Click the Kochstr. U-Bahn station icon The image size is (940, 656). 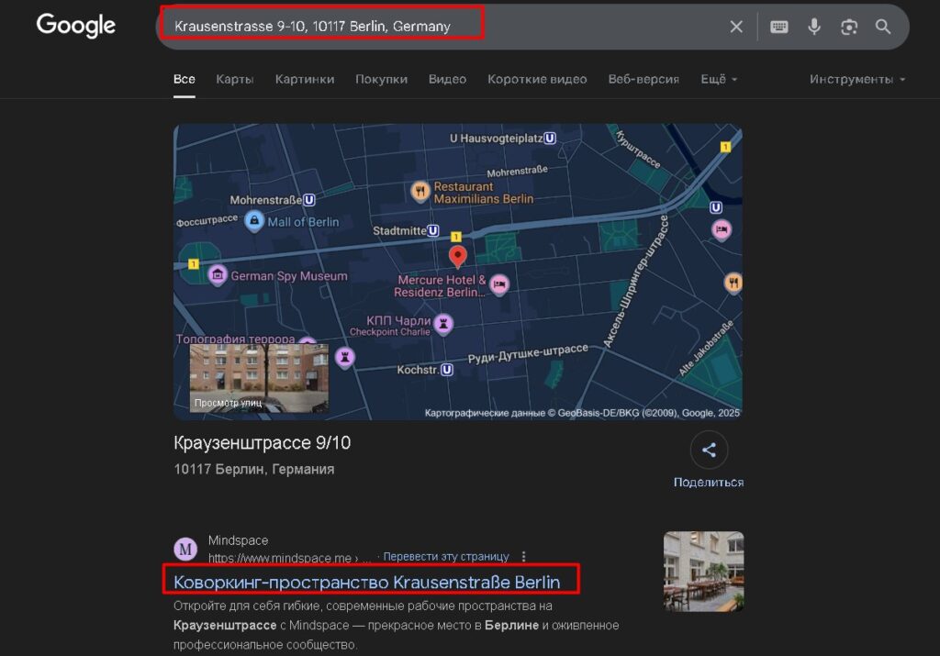click(x=447, y=370)
